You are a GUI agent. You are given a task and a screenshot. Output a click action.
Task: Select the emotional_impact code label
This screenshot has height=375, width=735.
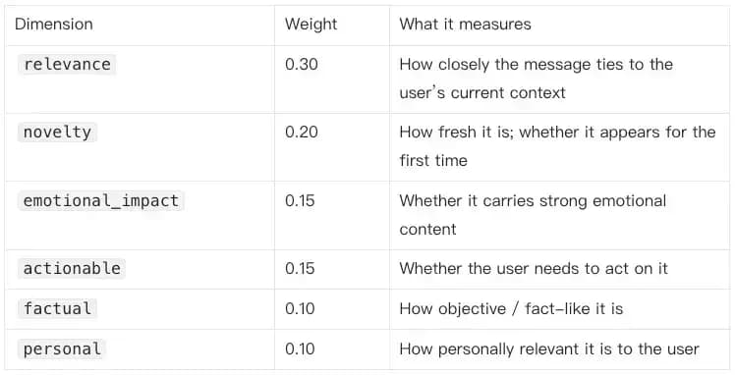pos(101,201)
